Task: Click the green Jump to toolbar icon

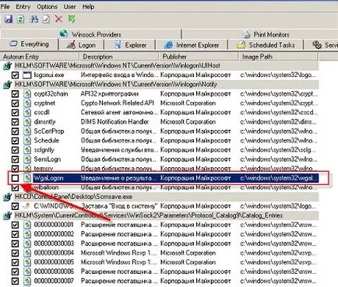Action: click(72, 19)
